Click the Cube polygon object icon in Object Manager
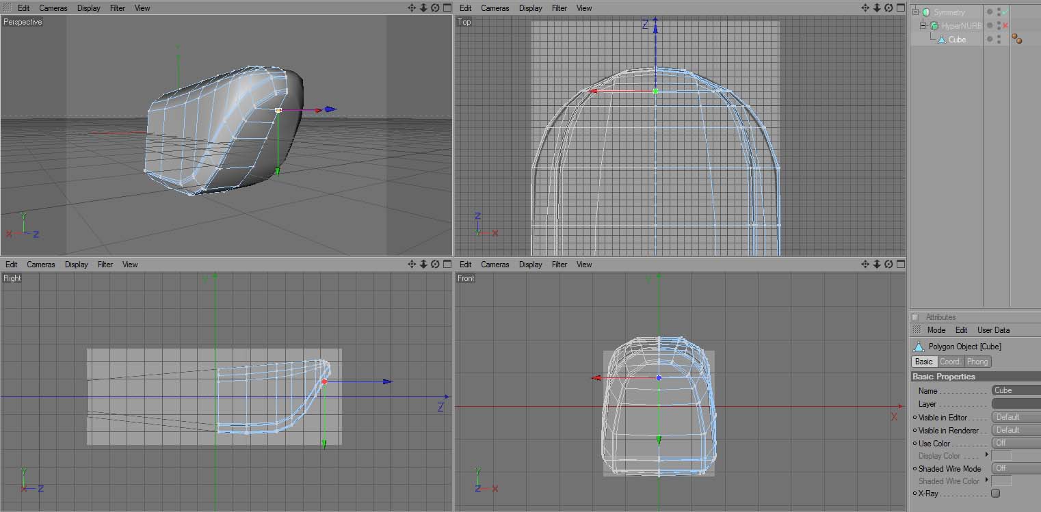This screenshot has width=1041, height=512. click(942, 39)
